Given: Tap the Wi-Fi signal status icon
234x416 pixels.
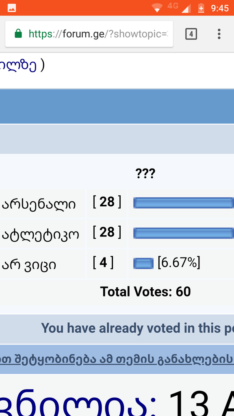Looking at the screenshot, I should 157,8.
